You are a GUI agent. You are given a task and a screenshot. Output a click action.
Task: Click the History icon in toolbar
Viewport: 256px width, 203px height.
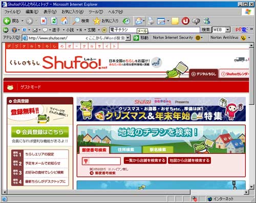126,21
